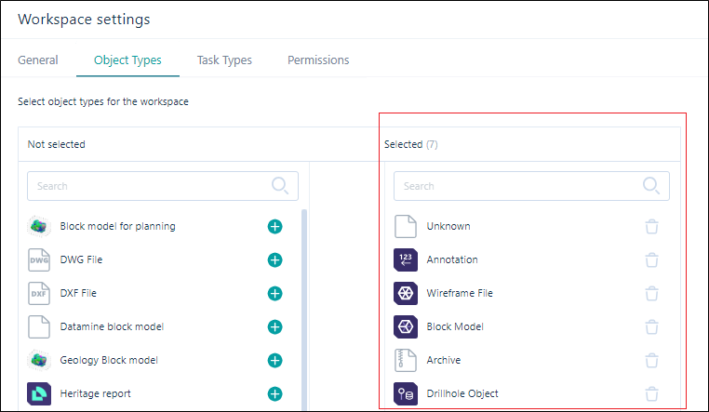
Task: Add the DXF File object type
Action: click(x=274, y=293)
